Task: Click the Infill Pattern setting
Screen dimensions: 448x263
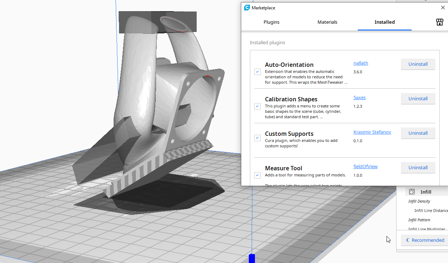Action: (419, 220)
